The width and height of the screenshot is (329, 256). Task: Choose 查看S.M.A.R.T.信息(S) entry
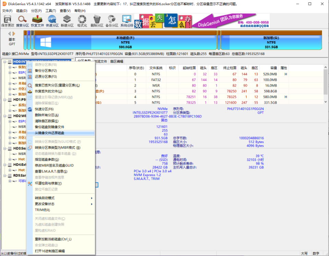61,171
